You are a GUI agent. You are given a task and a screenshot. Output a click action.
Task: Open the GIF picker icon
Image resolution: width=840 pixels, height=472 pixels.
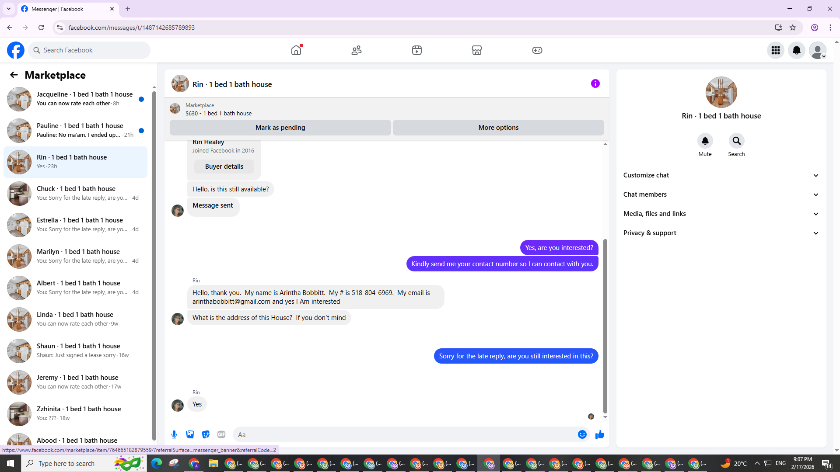point(221,434)
